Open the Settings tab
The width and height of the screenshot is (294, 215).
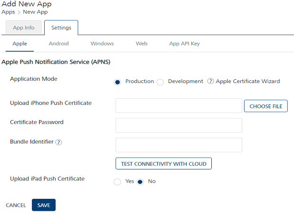[61, 28]
